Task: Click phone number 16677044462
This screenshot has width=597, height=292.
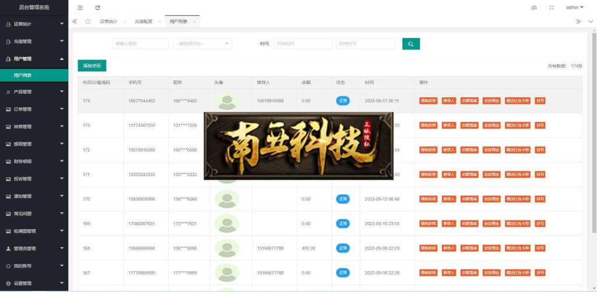Action: (x=142, y=101)
